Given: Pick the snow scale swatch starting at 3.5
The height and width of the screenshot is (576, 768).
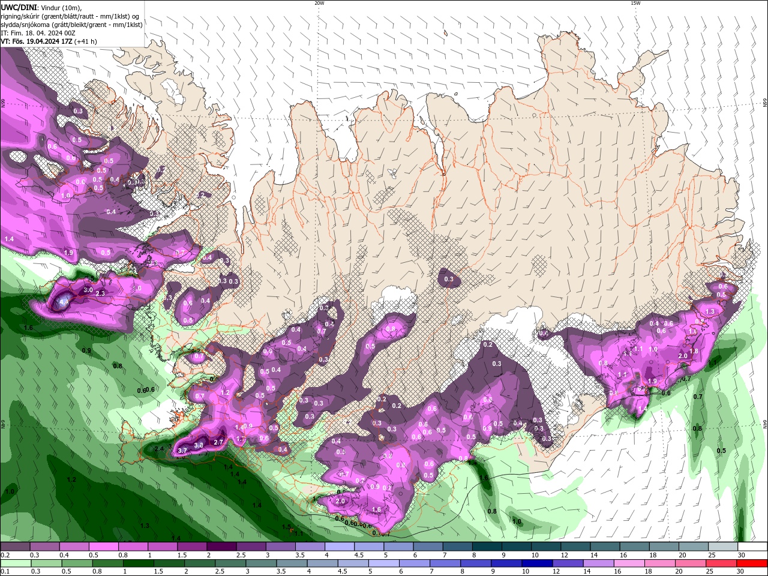Looking at the screenshot, I should coord(309,547).
